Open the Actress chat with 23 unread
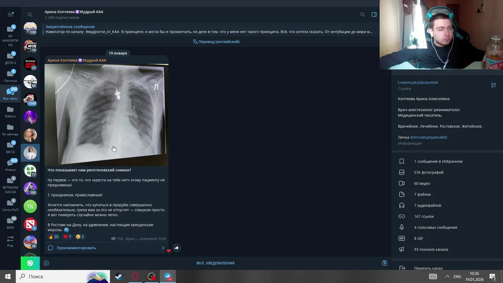 [x=30, y=64]
